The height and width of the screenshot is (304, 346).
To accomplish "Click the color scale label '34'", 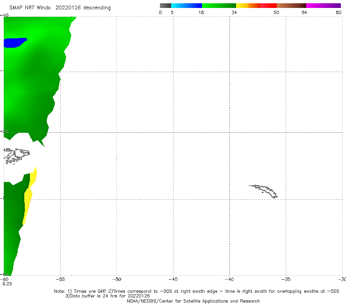I will click(x=234, y=12).
